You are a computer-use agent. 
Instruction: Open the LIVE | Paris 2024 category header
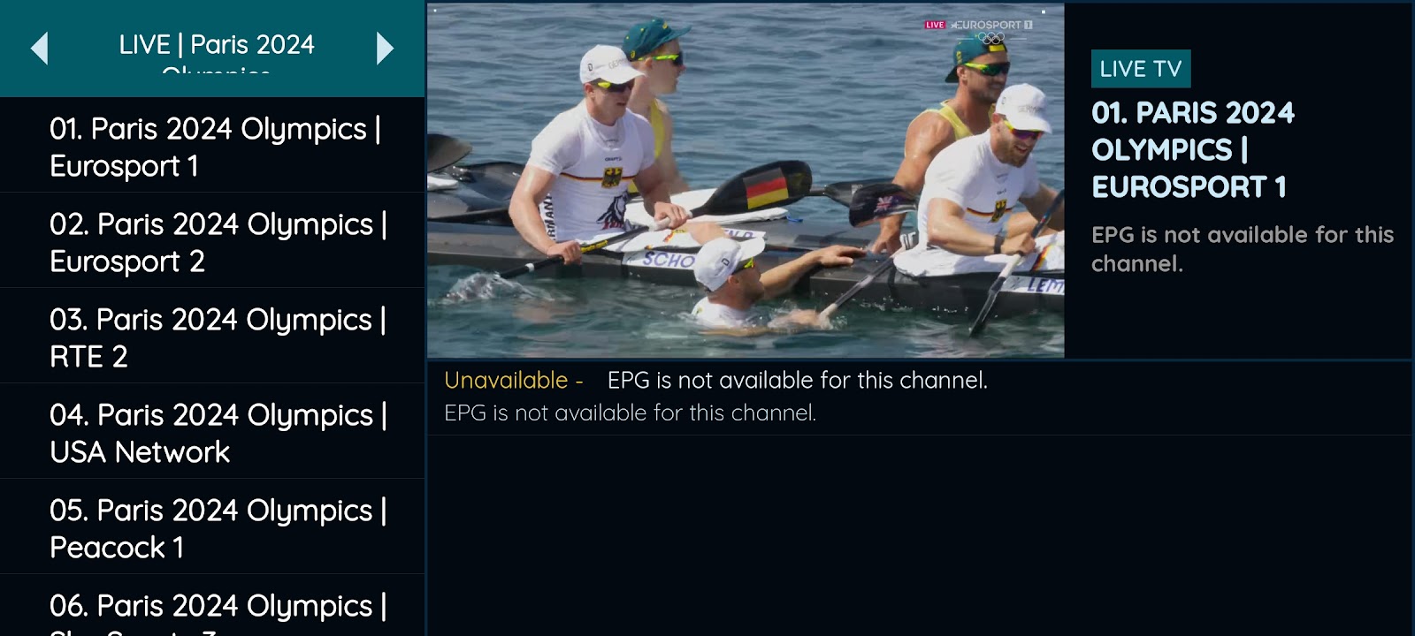217,49
